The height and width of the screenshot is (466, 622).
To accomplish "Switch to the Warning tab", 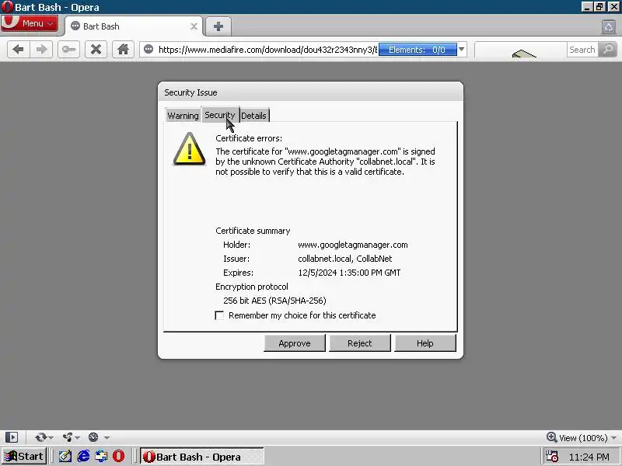I will 183,116.
